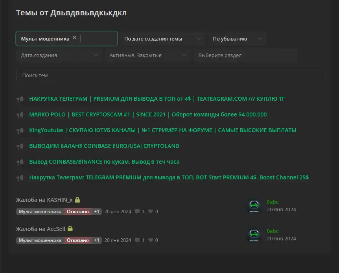
Task: Open the KingYoutube СКУПАЮ ЮТУБ КАНАЛЫ link
Action: (x=162, y=131)
